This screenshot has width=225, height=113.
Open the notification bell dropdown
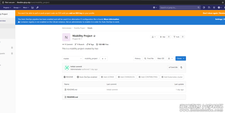tap(154, 37)
